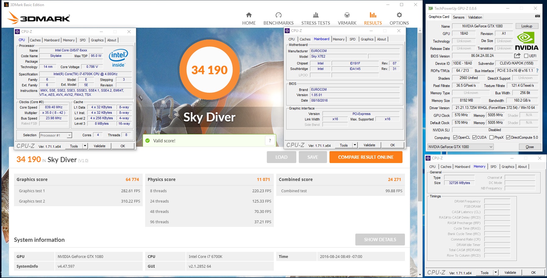This screenshot has height=278, width=547.
Task: Click GPU-Z screenshot camera icon
Action: (x=538, y=16)
